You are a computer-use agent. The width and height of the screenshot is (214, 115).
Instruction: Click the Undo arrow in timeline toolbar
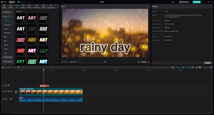tap(9, 67)
